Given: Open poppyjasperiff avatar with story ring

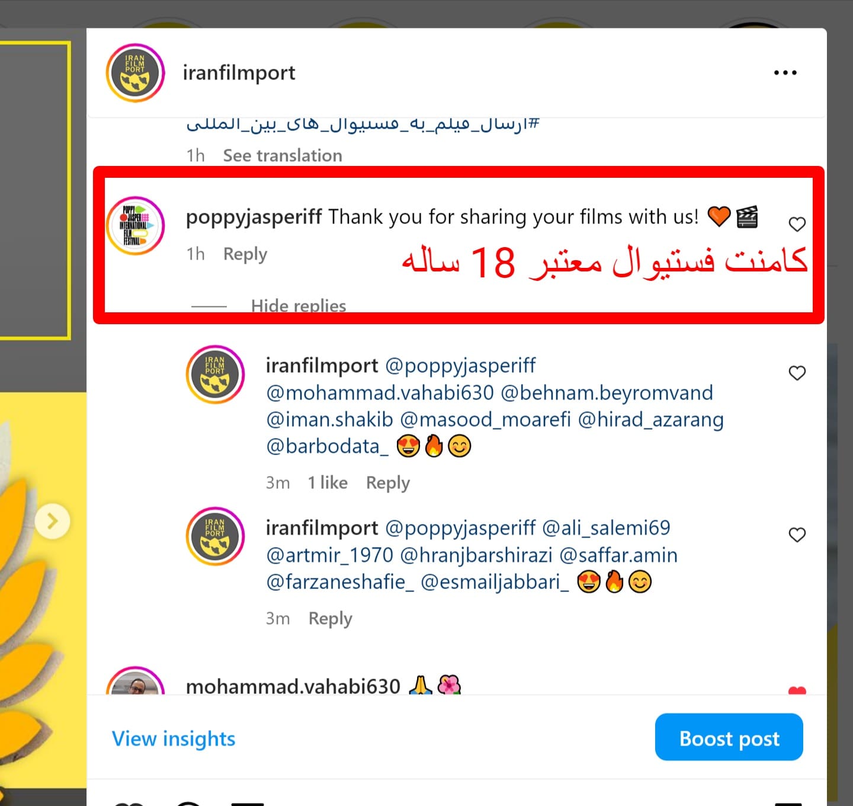Looking at the screenshot, I should coord(135,225).
